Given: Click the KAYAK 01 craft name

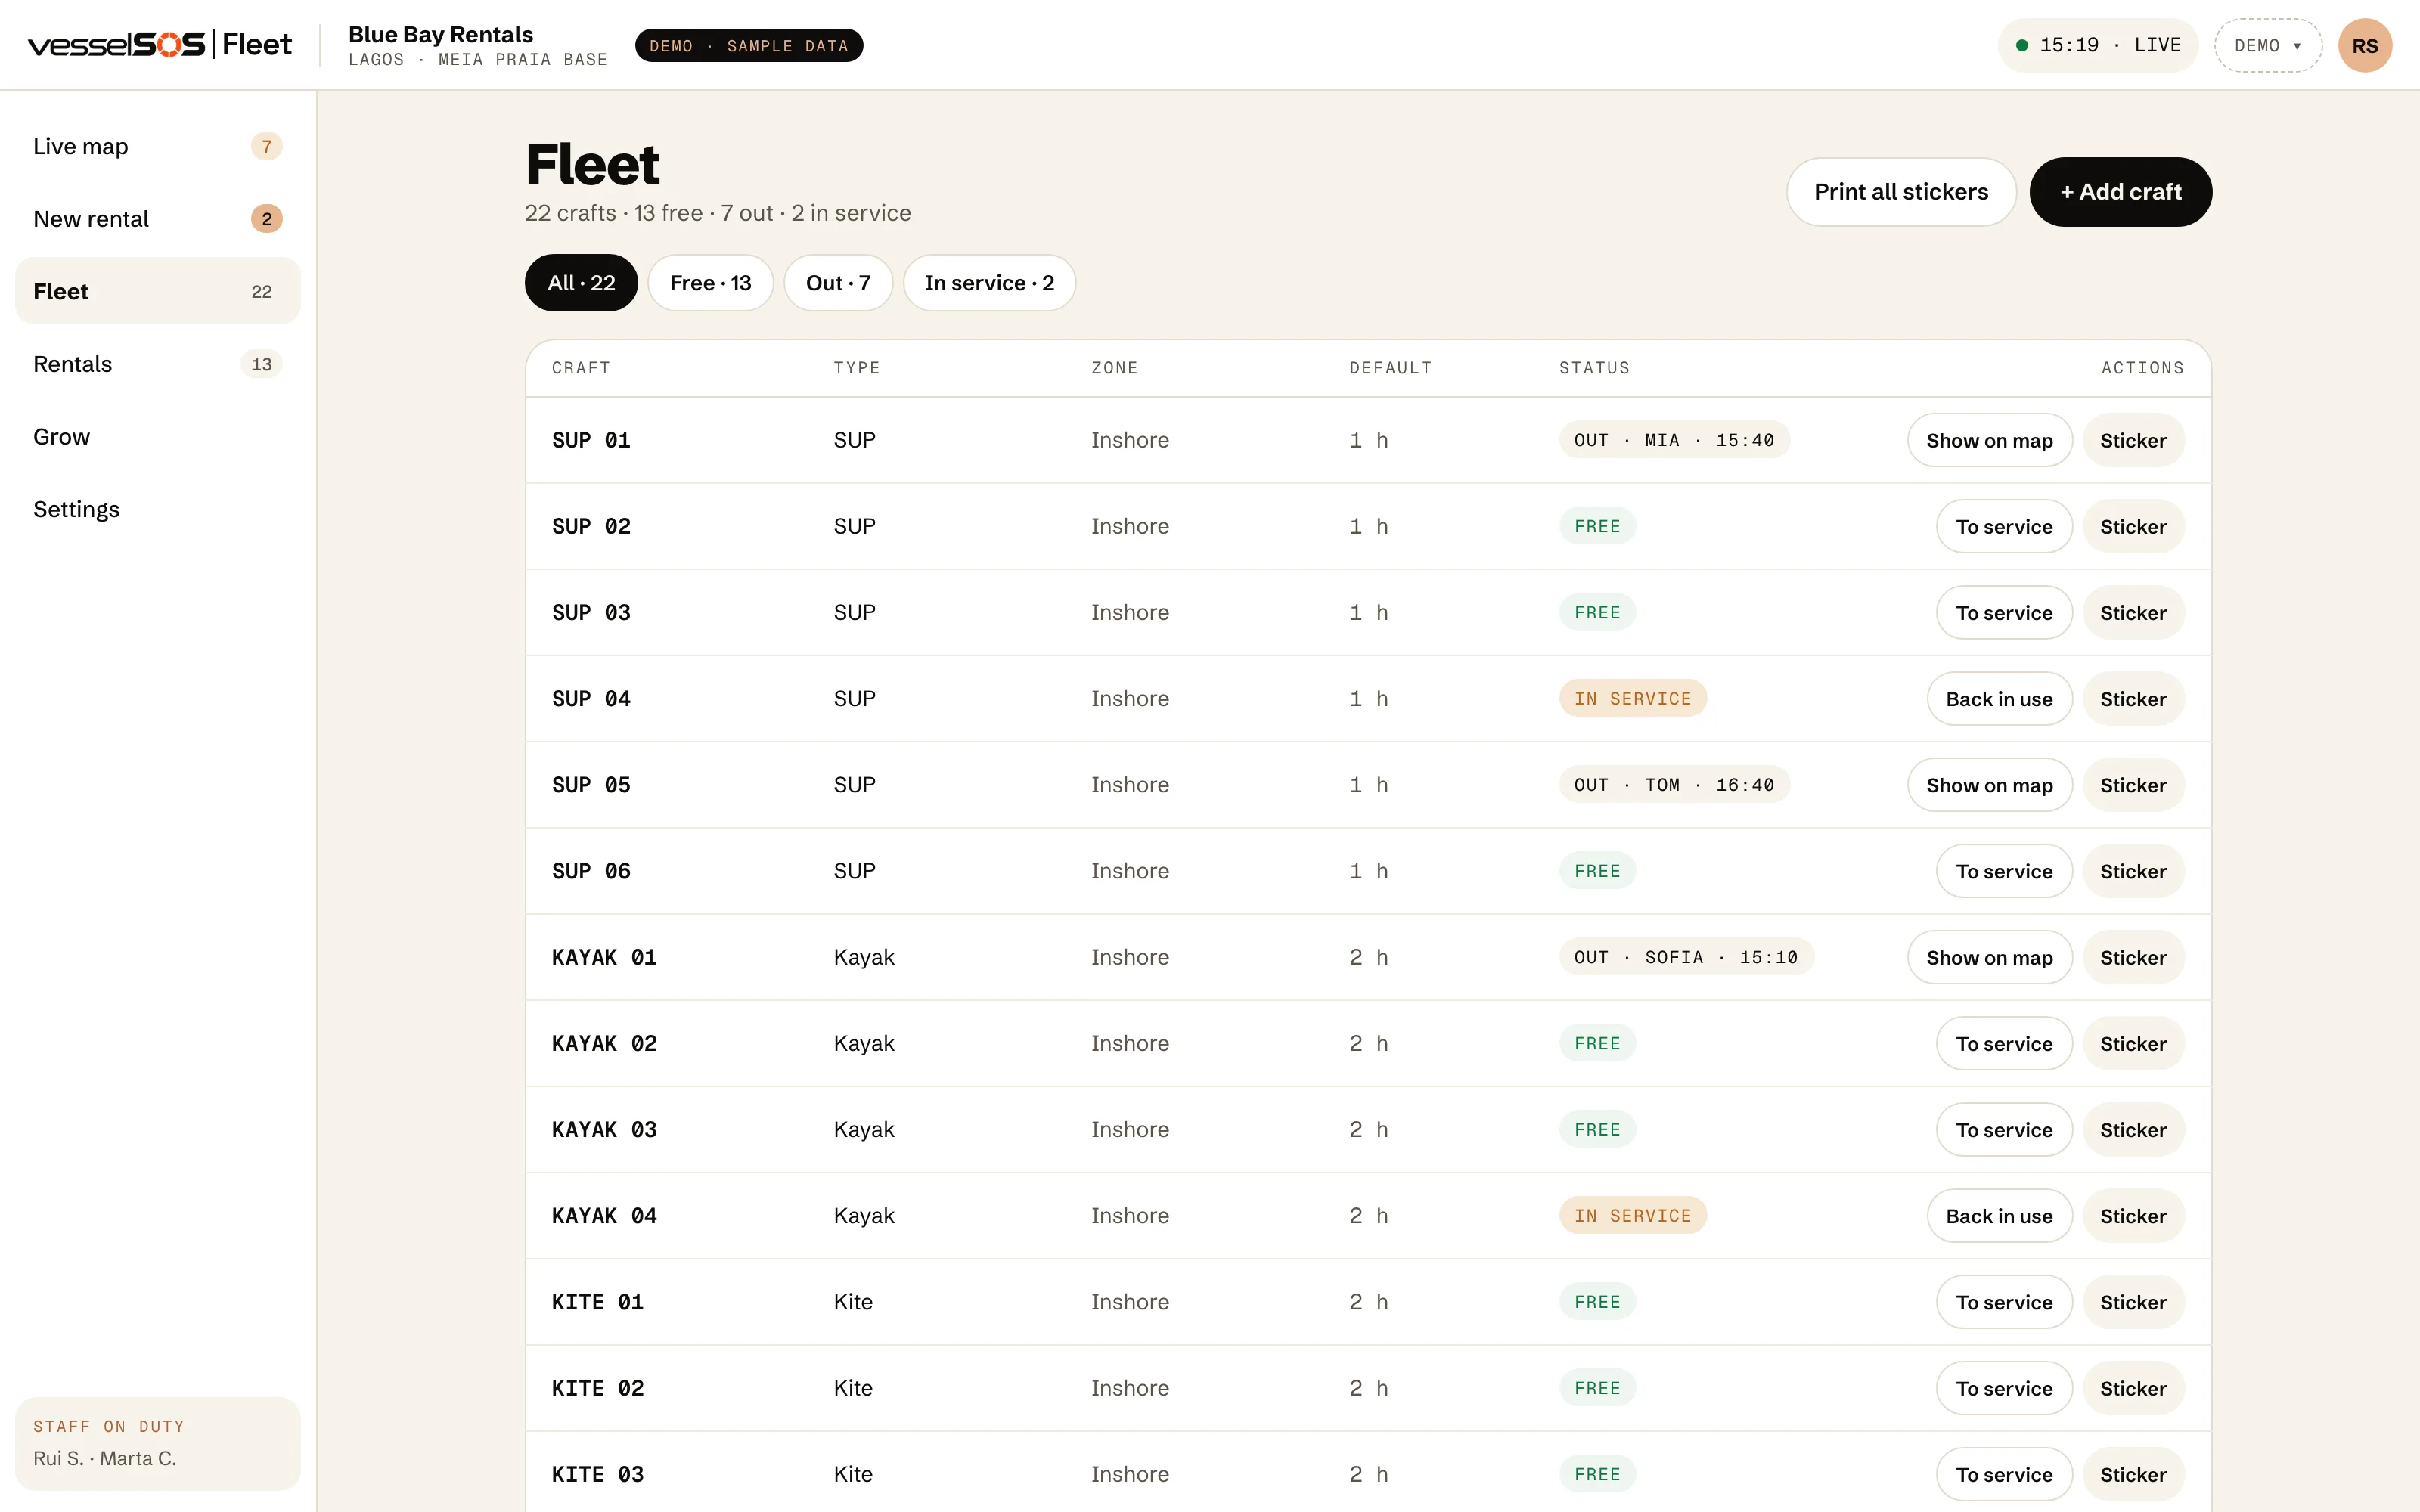Looking at the screenshot, I should (604, 957).
